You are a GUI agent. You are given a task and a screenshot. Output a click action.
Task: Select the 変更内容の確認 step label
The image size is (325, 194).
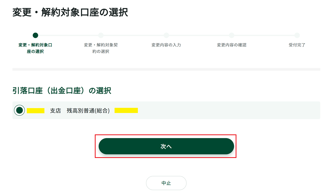tap(232, 45)
